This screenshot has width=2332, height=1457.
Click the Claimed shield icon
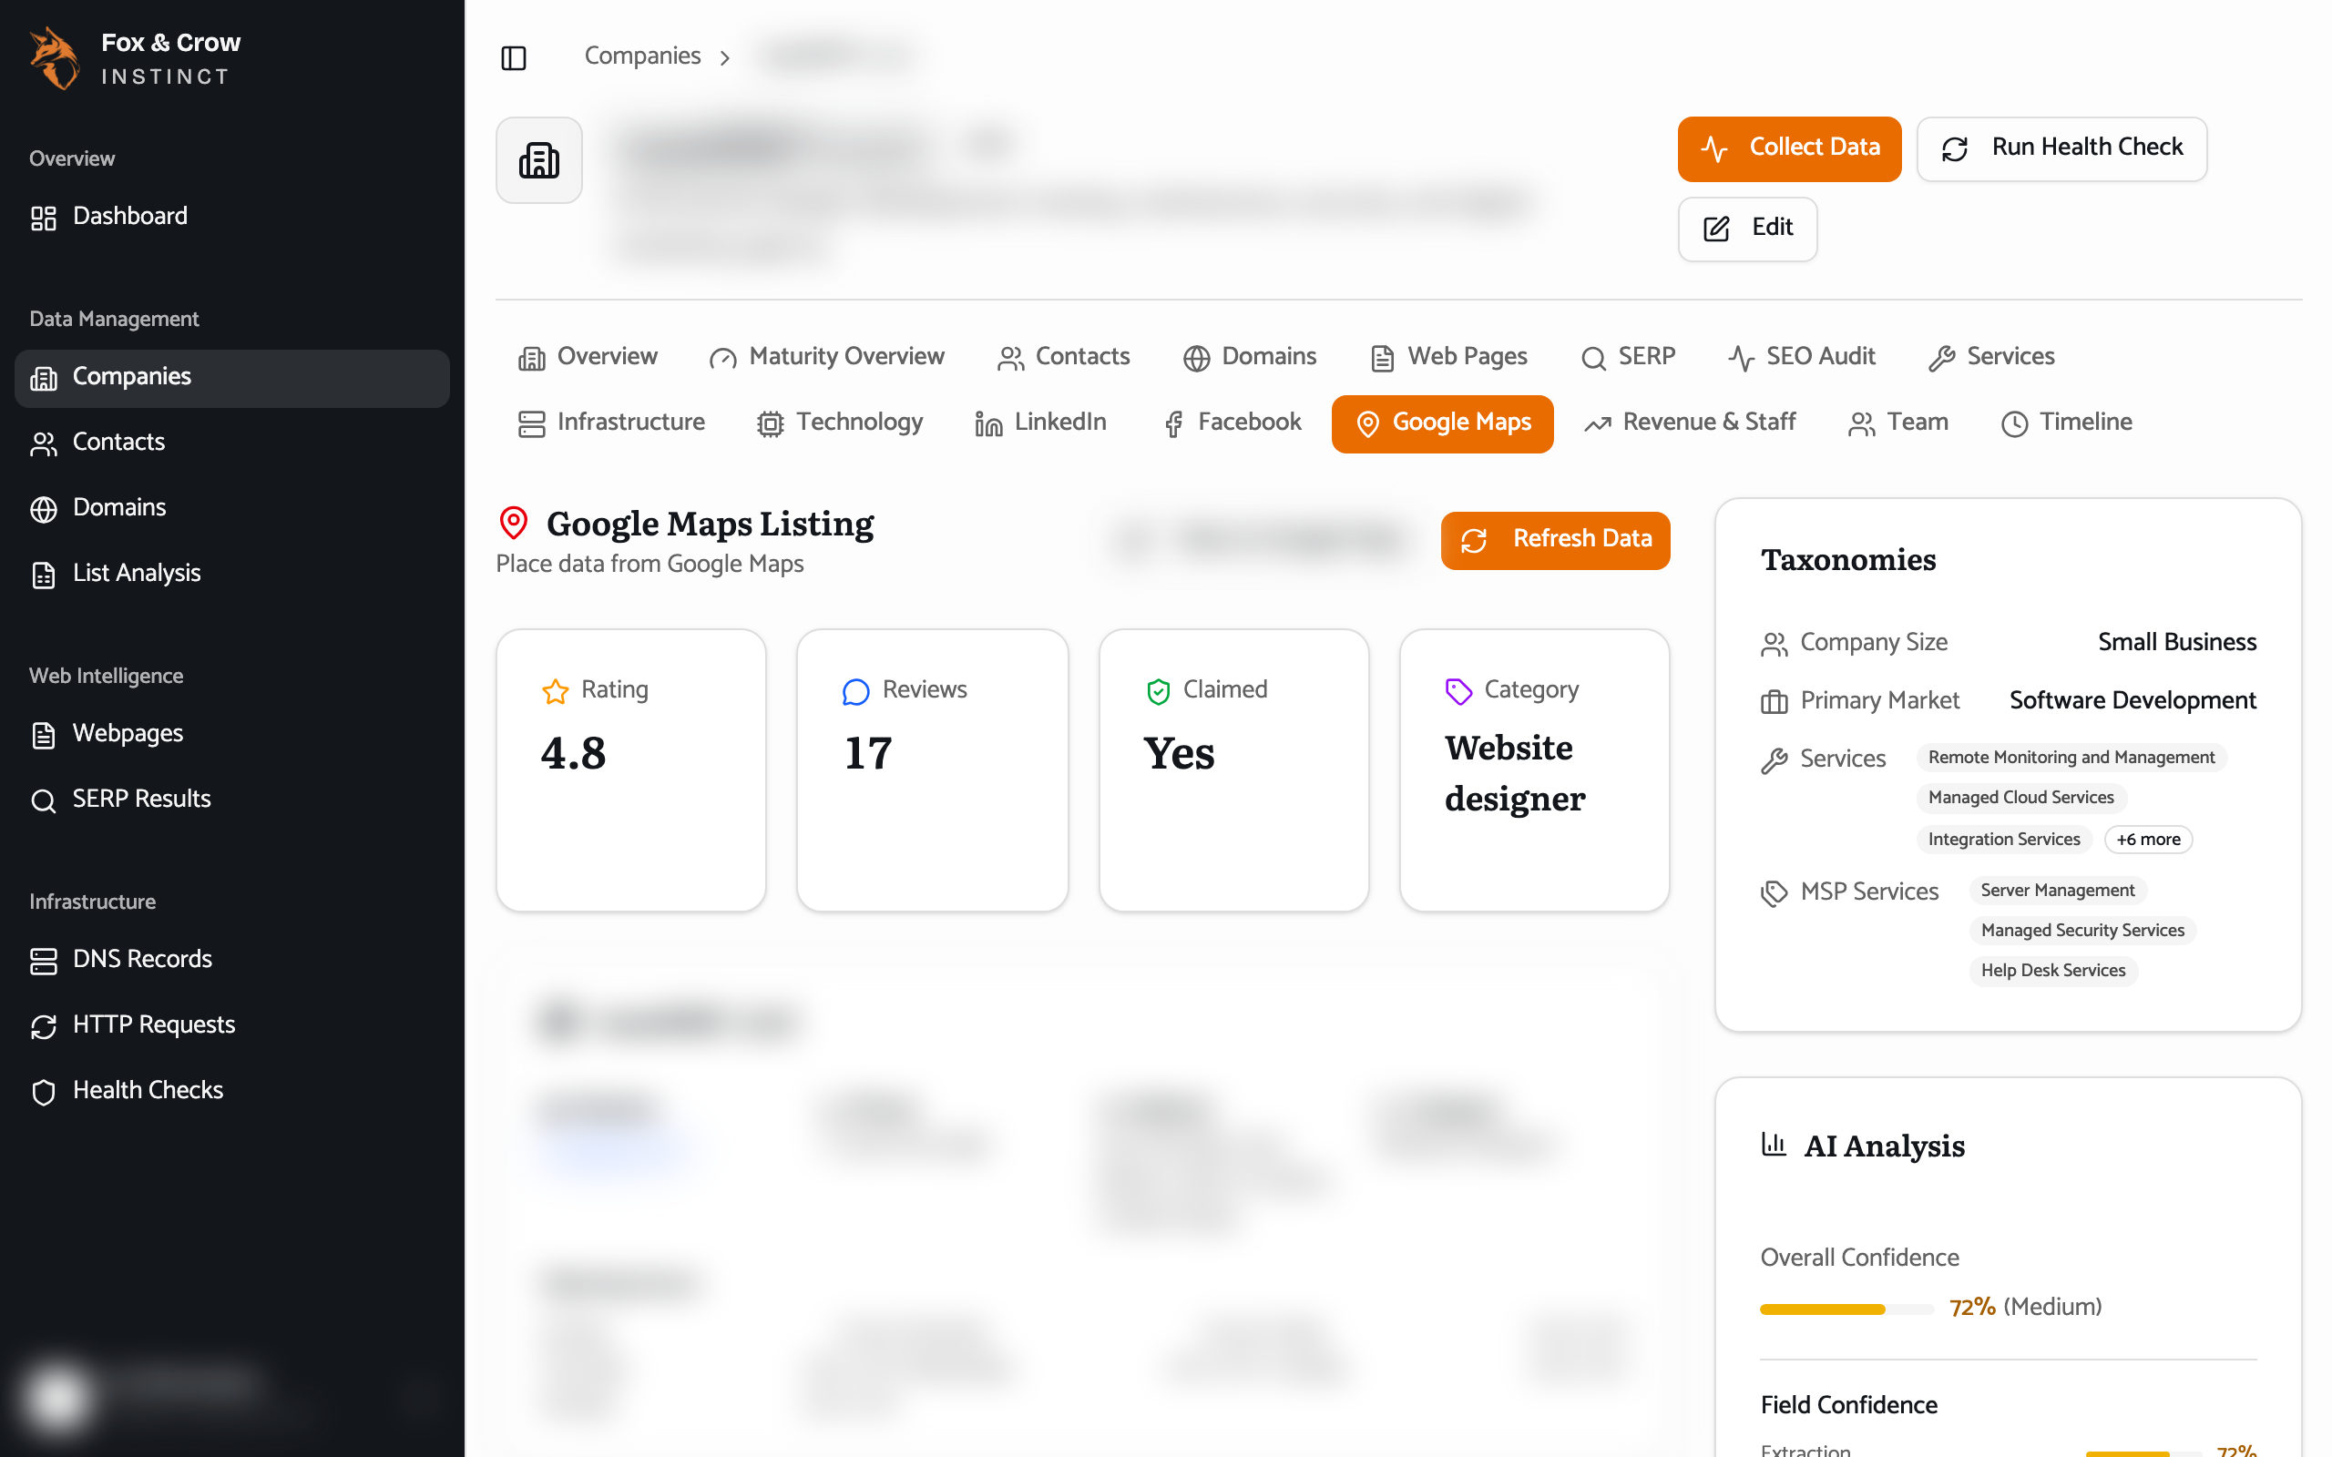1157,691
